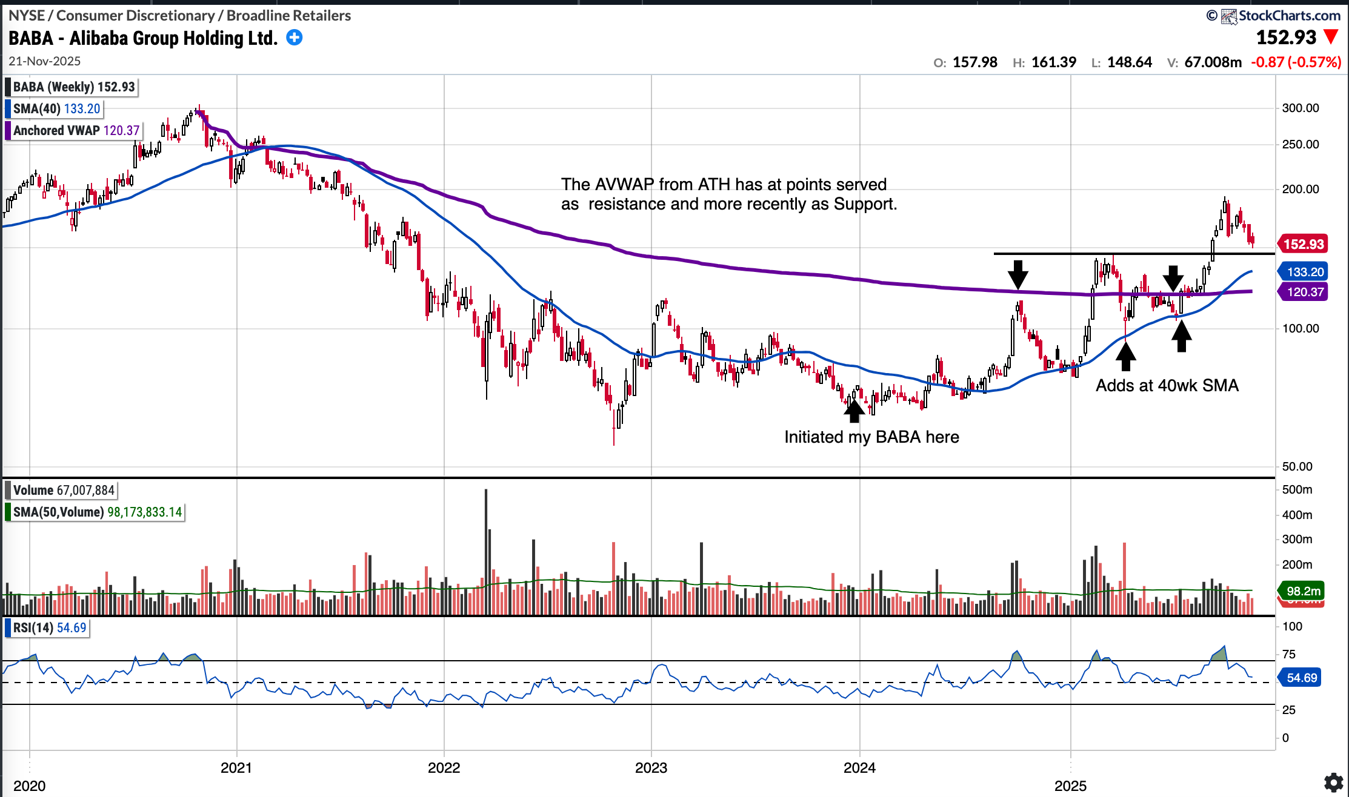Click the green 98.2m volume axis tag
1349x797 pixels.
(x=1303, y=590)
